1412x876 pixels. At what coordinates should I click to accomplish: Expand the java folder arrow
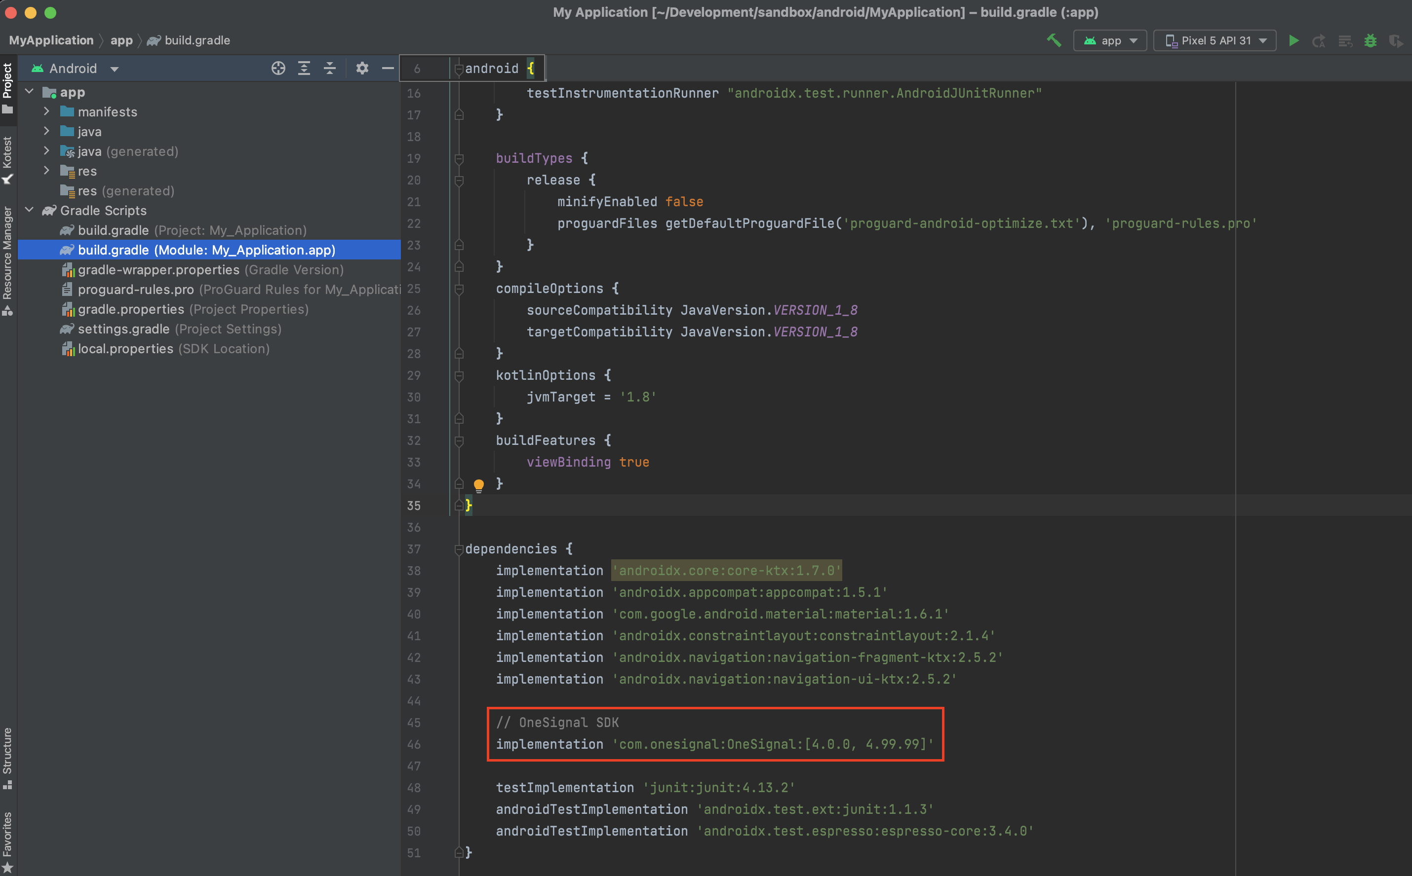(46, 131)
